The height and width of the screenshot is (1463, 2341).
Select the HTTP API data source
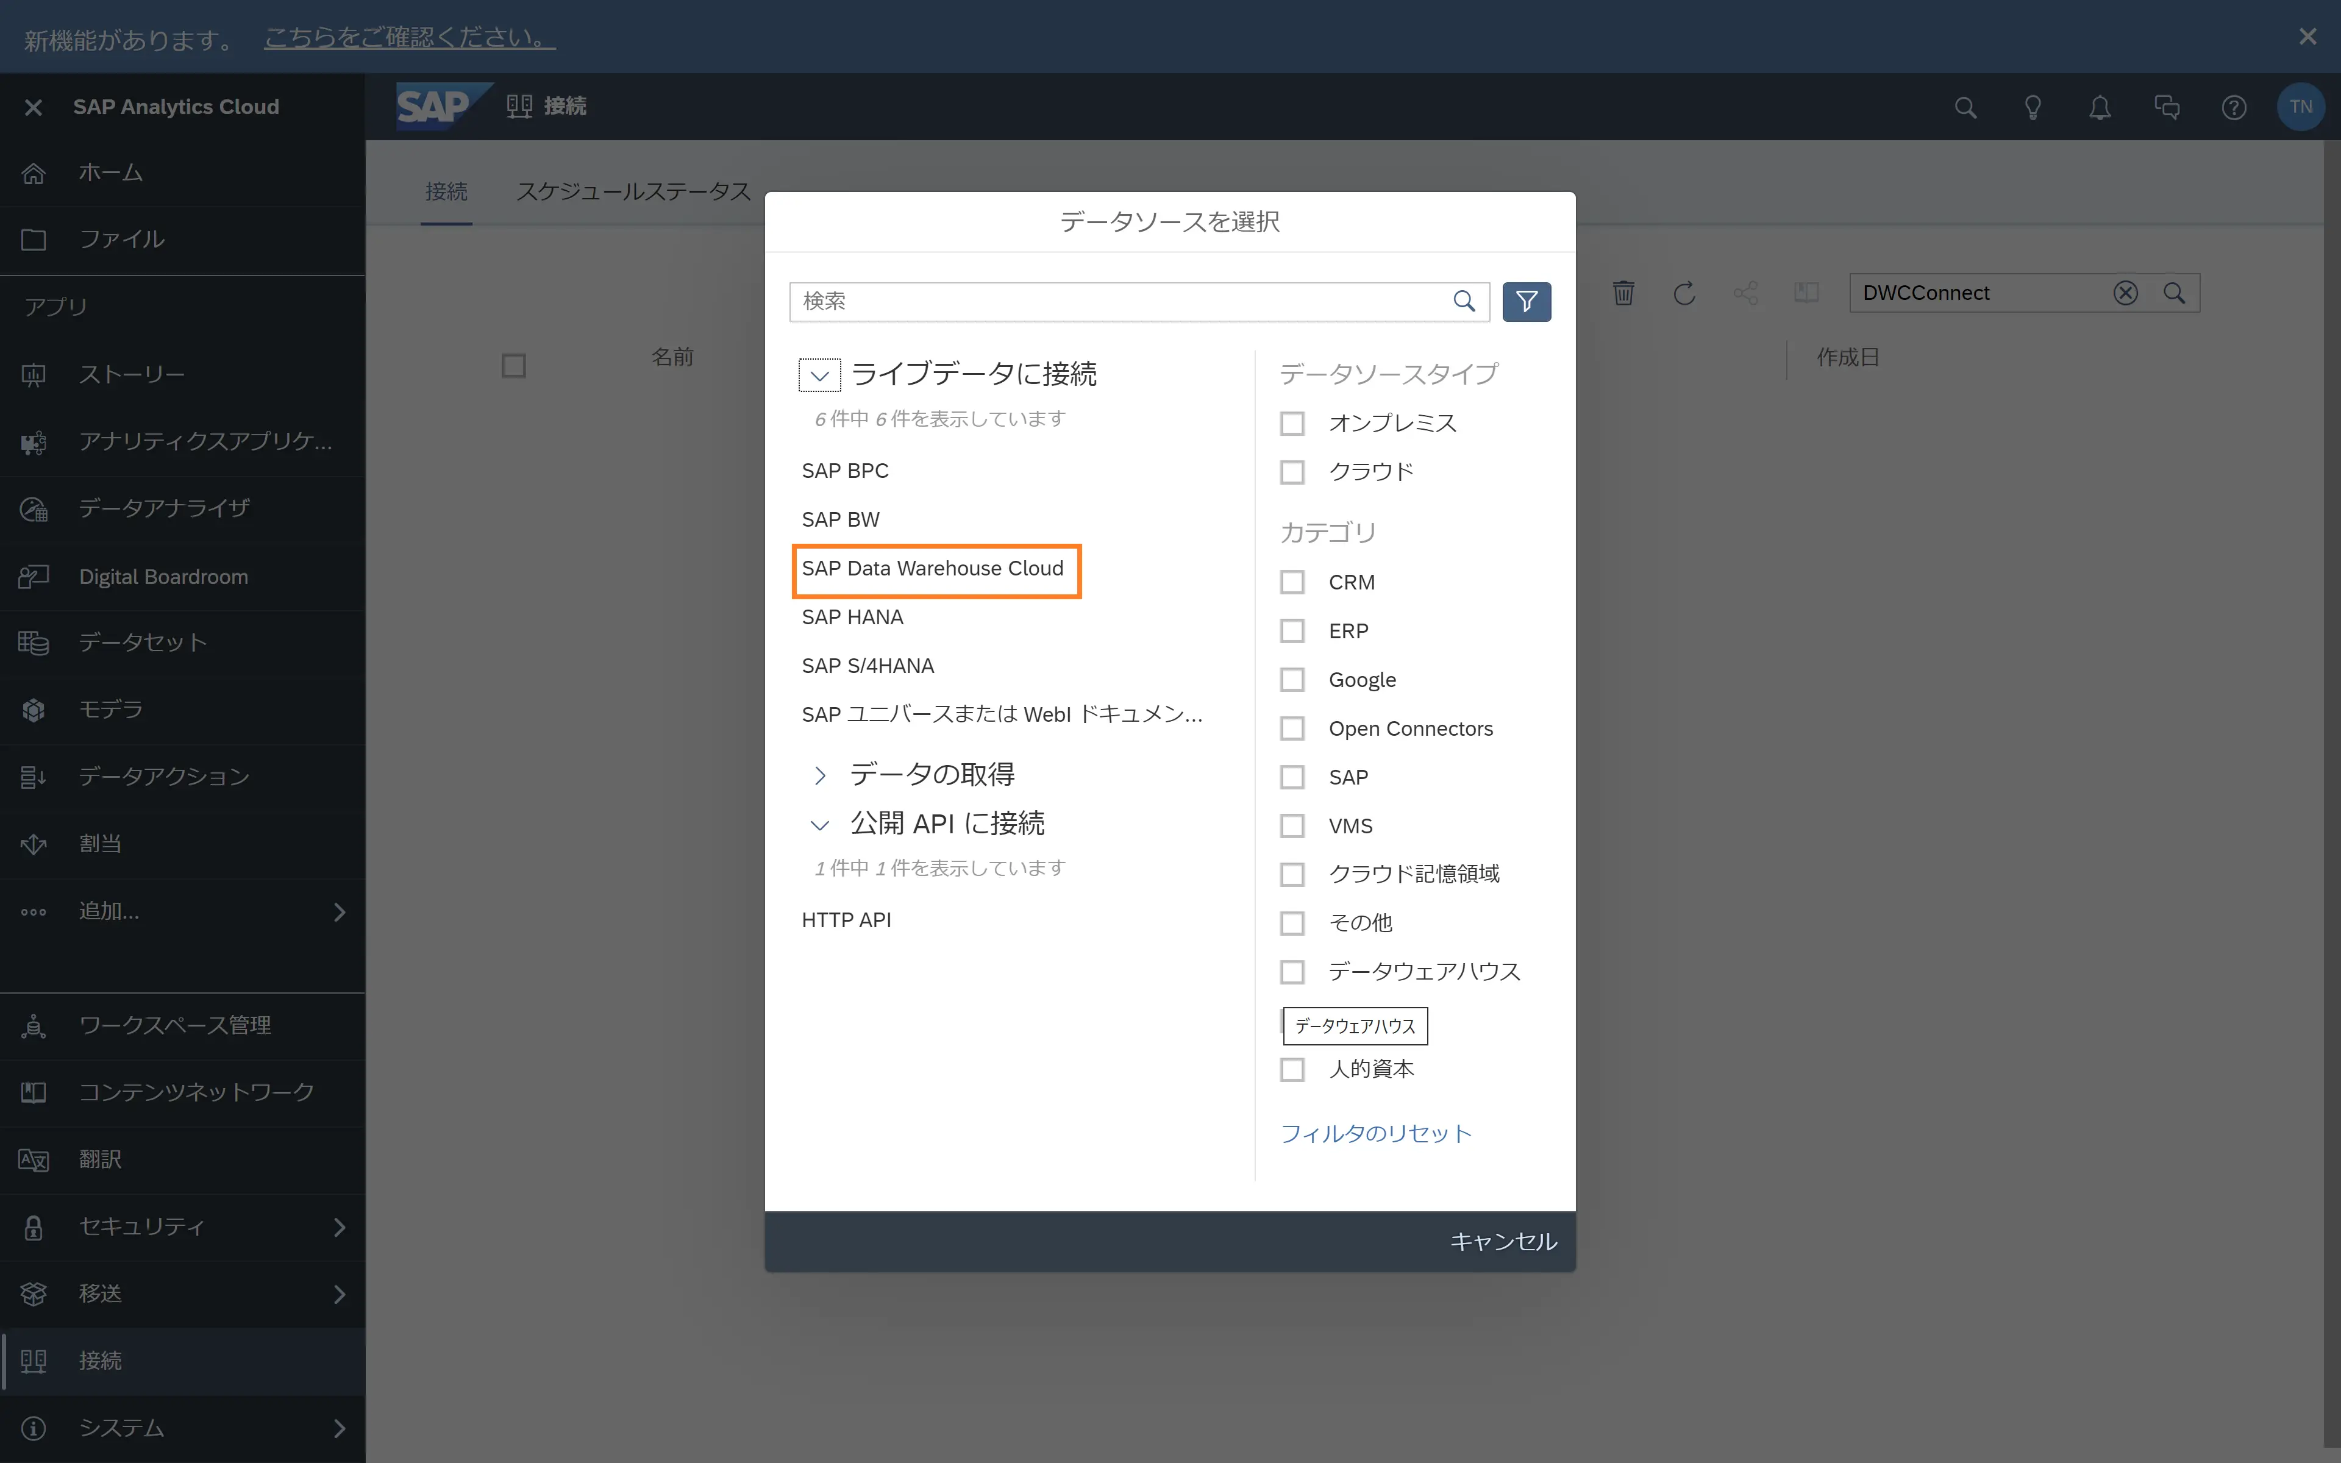click(846, 920)
